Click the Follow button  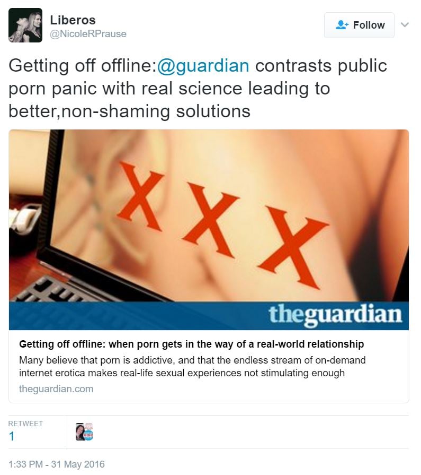[x=359, y=25]
